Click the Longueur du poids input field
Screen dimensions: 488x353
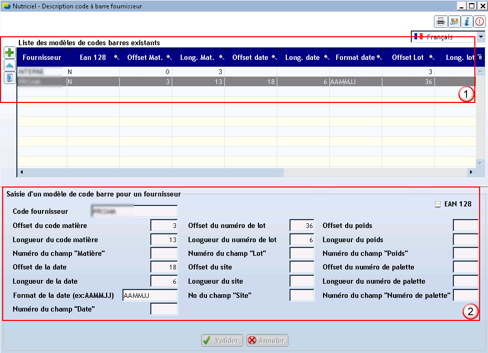tap(465, 240)
